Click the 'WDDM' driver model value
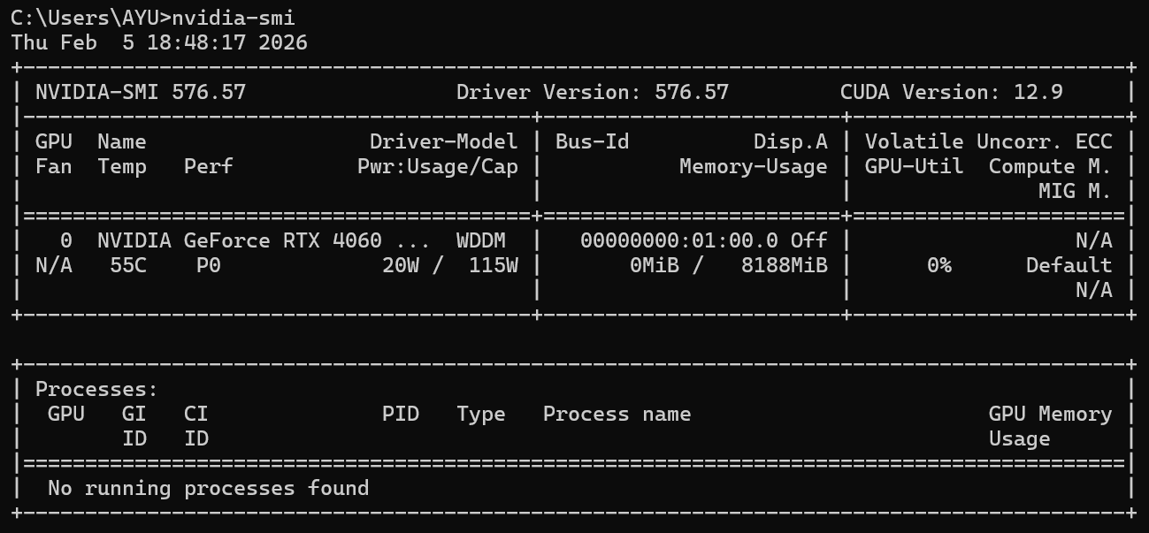Viewport: 1149px width, 533px height. tap(480, 240)
